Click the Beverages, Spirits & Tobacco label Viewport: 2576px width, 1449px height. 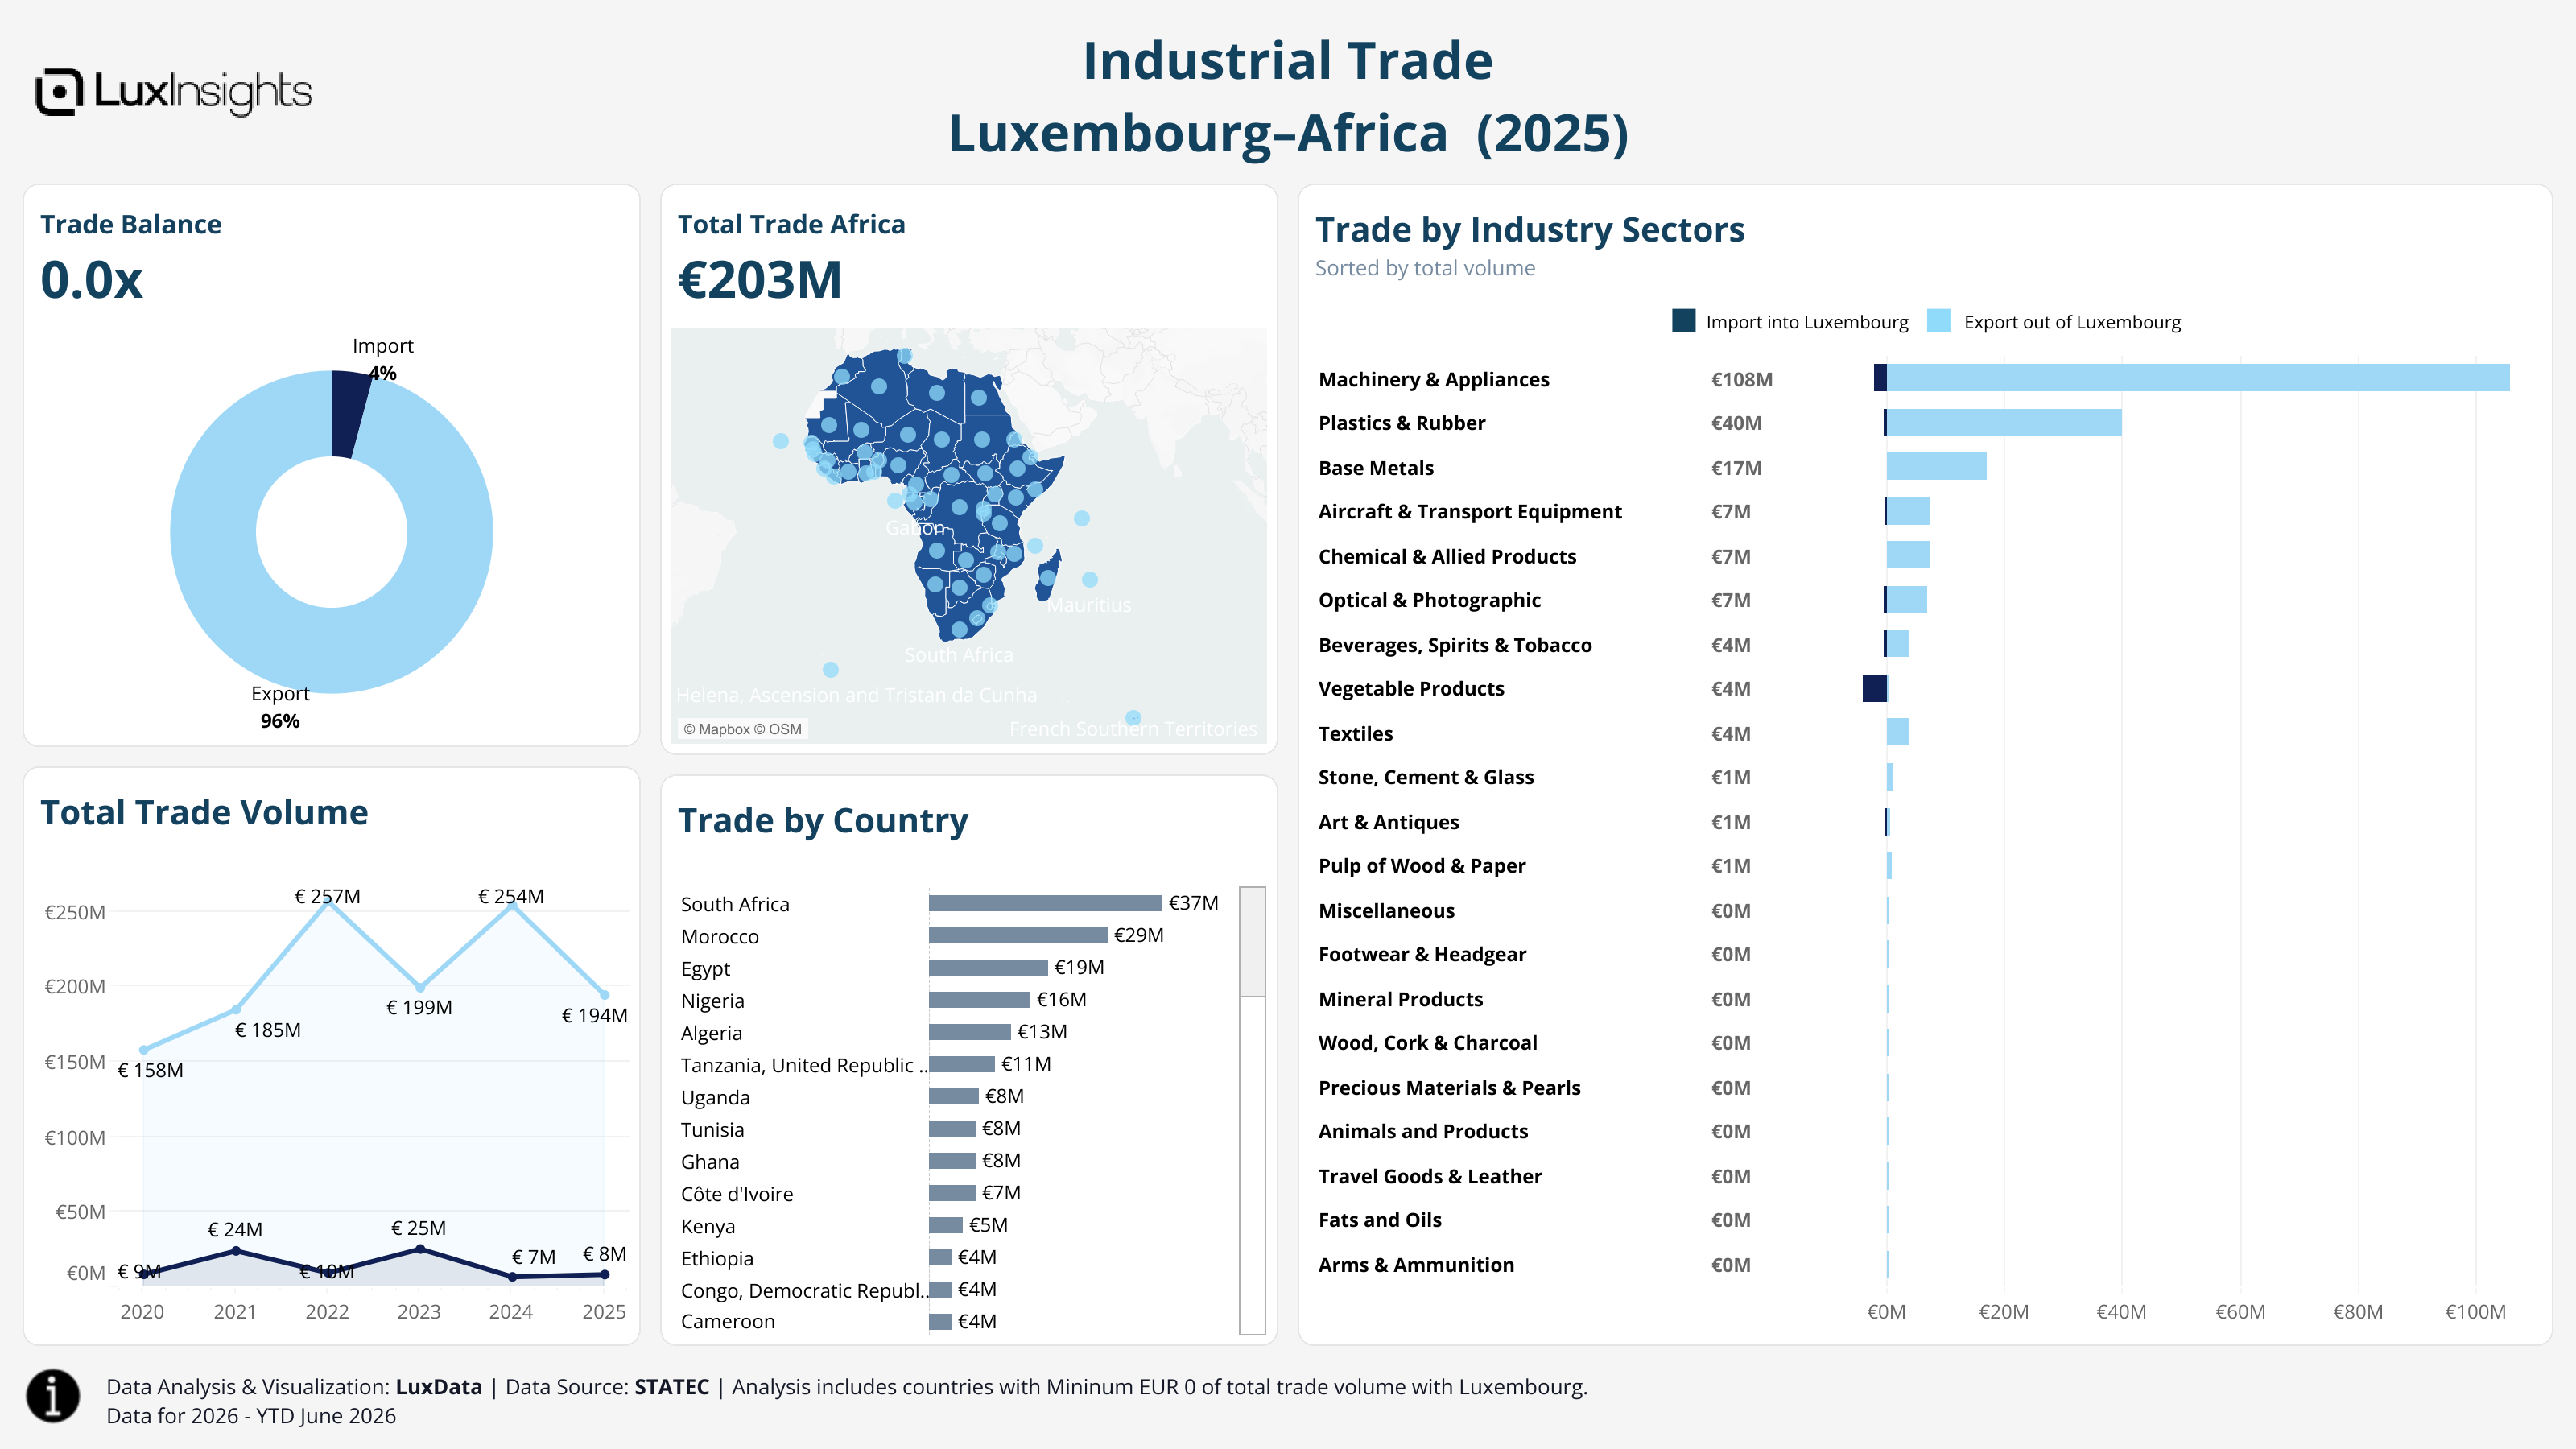coord(1455,645)
